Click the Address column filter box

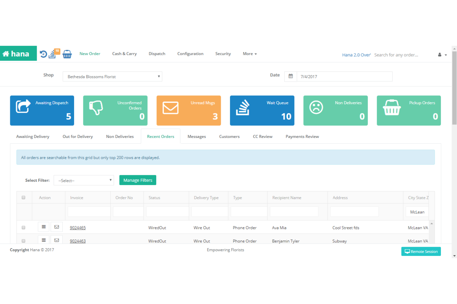point(354,212)
